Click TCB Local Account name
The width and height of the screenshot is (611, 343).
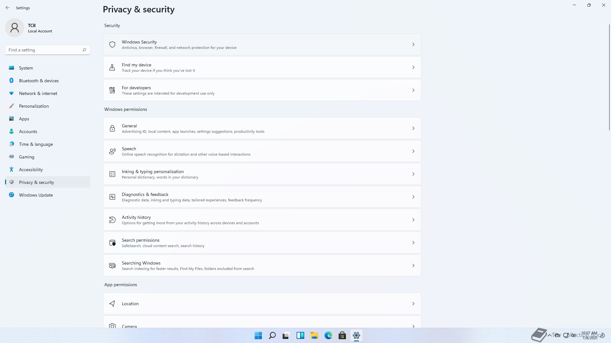point(40,28)
